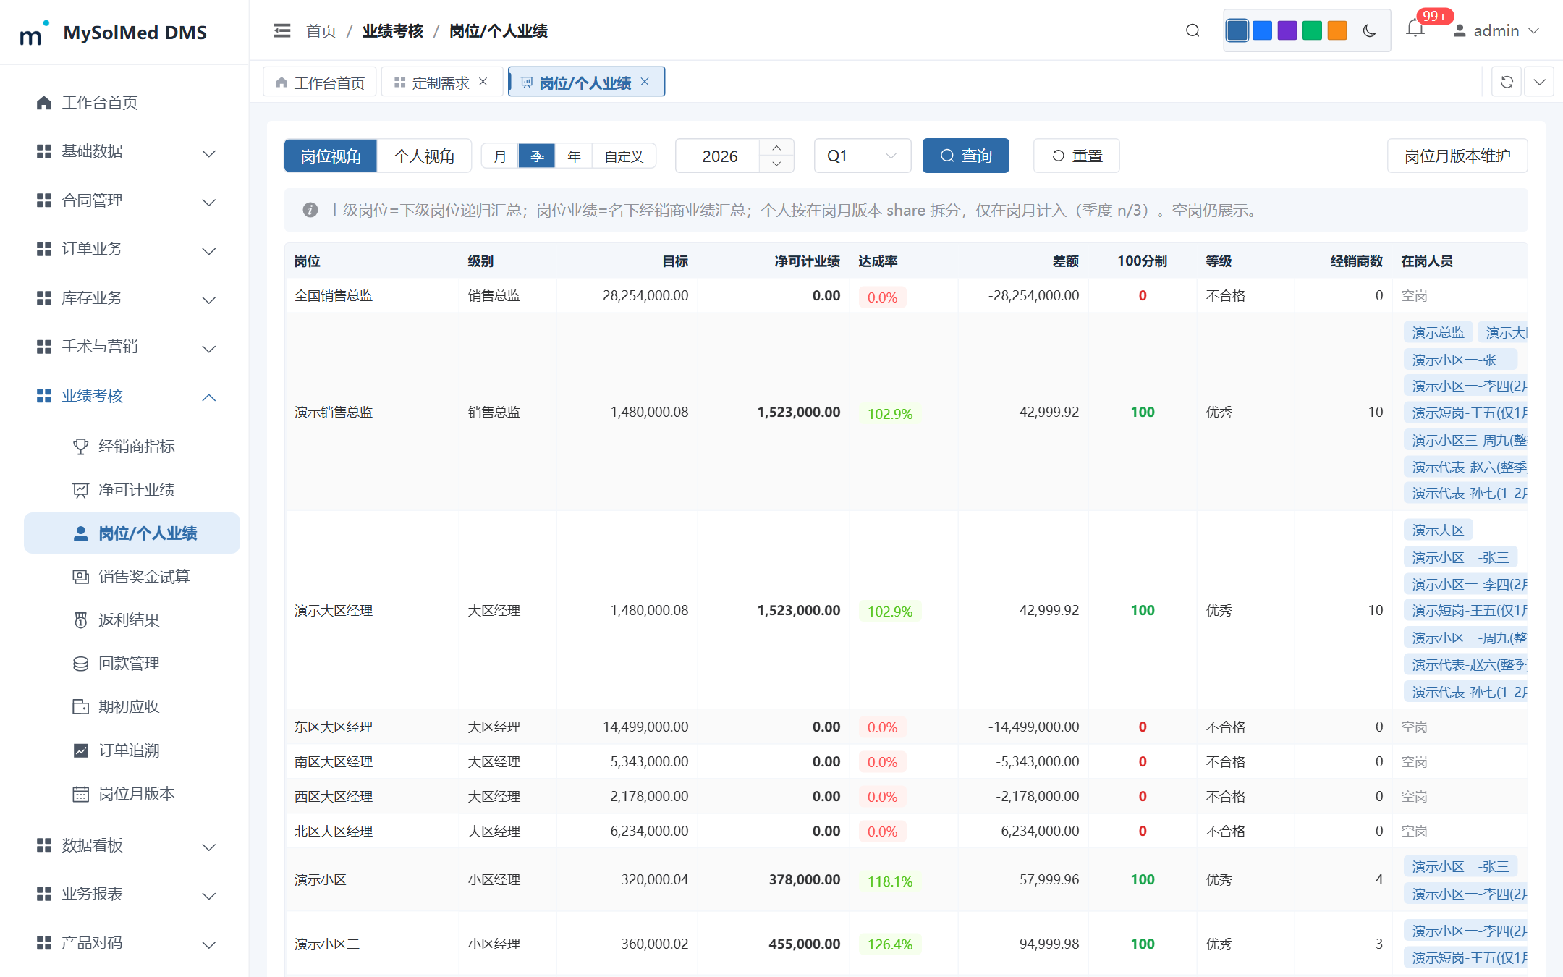The width and height of the screenshot is (1563, 977).
Task: Toggle dark mode moon icon
Action: [x=1369, y=30]
